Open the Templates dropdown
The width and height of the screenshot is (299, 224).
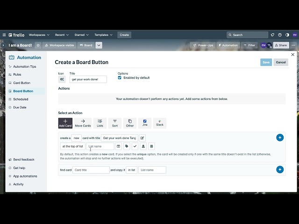coord(103,35)
